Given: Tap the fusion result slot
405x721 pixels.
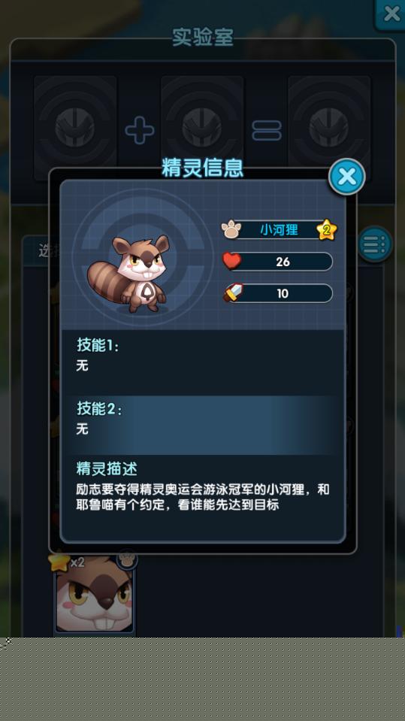Looking at the screenshot, I should 329,128.
